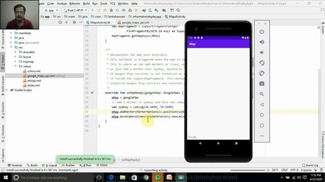Open the app run configuration dropdown
Screen dimensions: 325x182
click(51, 10)
